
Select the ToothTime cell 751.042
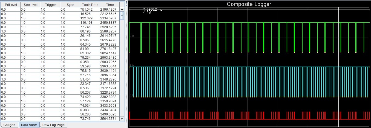pos(90,9)
